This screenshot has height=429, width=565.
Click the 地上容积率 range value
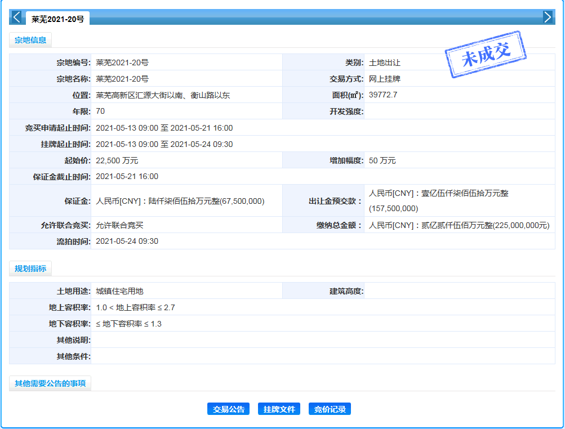(x=136, y=307)
